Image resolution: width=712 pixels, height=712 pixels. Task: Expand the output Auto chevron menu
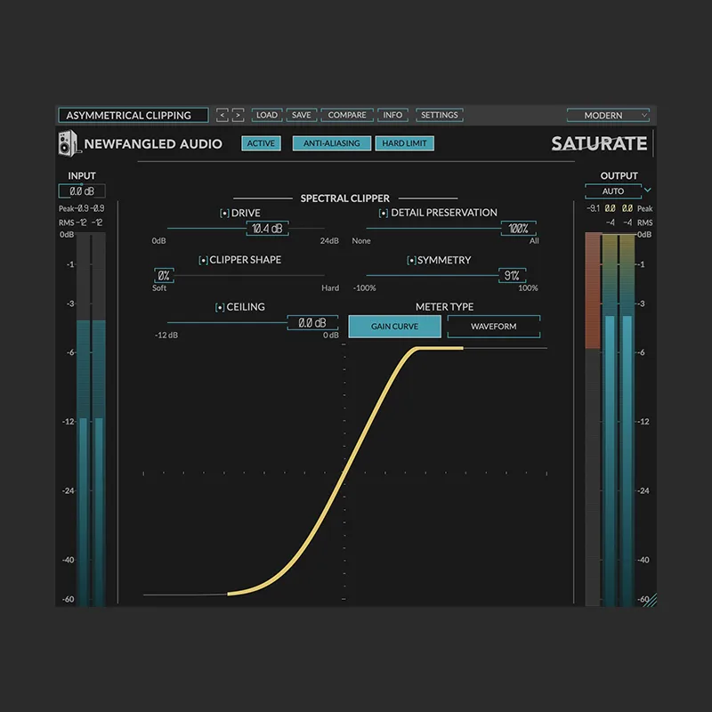[x=648, y=190]
